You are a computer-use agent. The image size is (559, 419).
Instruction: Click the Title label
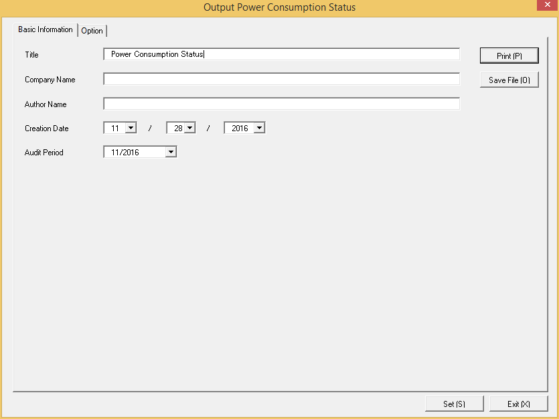tap(31, 55)
